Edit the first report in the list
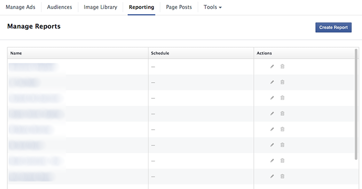 pos(272,66)
